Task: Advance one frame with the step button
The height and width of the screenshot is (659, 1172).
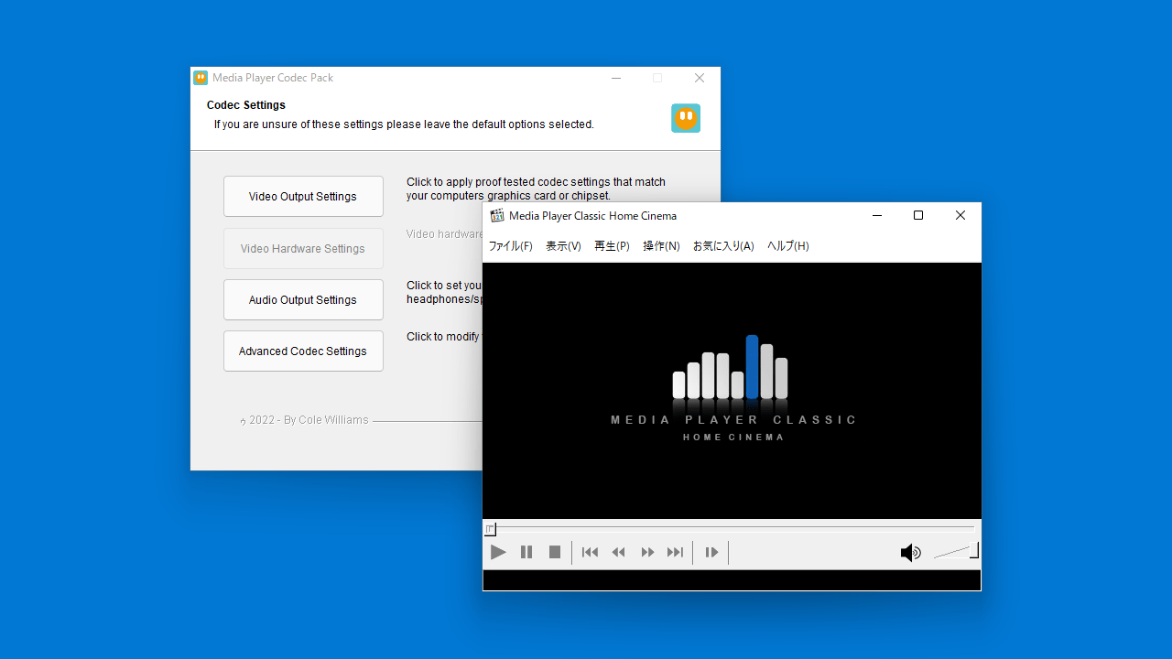Action: point(711,552)
